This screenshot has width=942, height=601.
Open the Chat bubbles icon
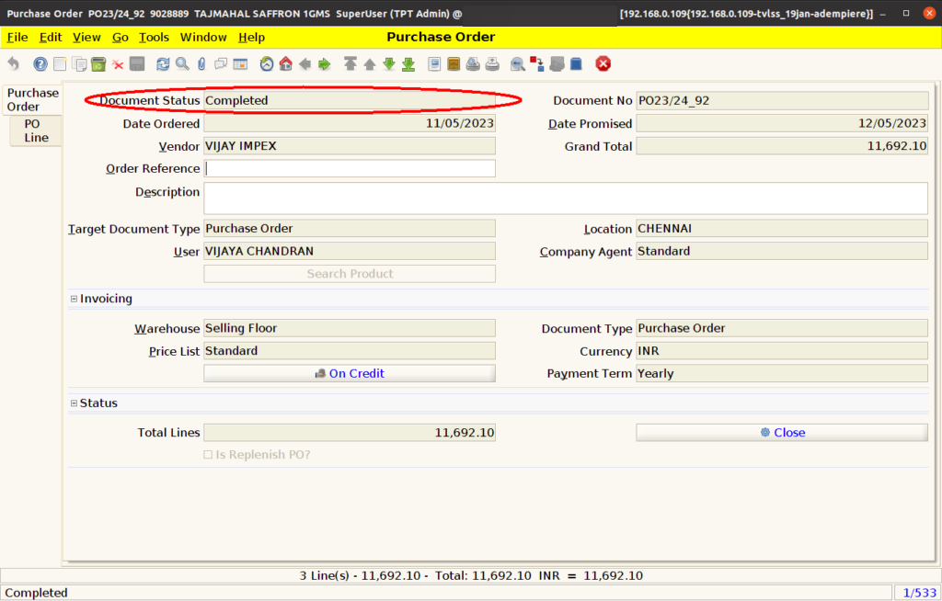221,63
